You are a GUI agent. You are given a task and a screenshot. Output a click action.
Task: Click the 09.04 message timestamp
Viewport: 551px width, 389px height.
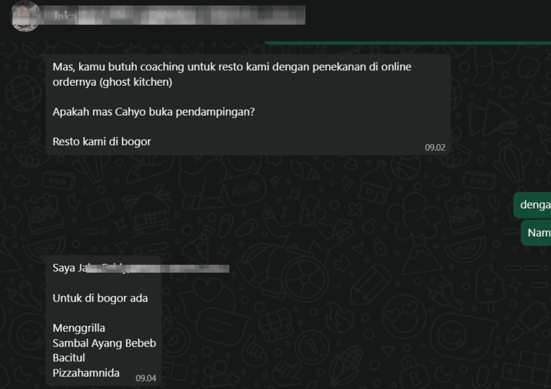[x=146, y=378]
